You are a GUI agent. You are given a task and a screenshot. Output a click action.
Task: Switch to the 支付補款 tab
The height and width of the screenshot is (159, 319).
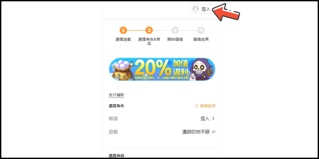[116, 95]
